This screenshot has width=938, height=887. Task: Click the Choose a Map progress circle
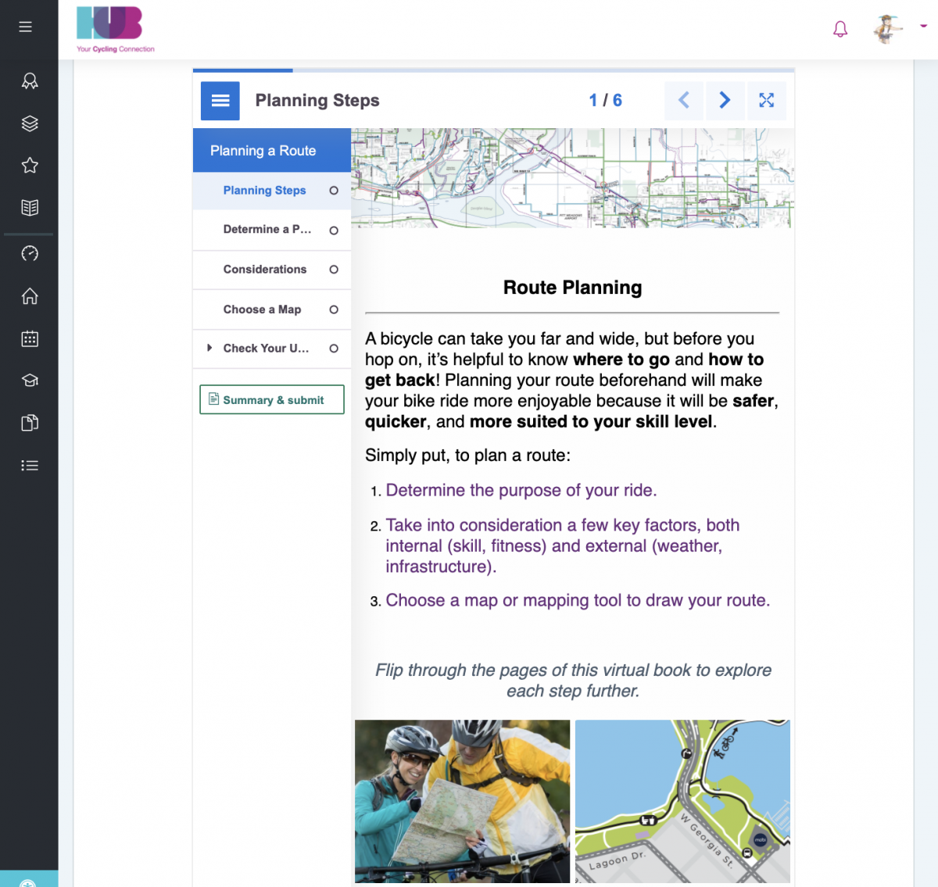click(334, 309)
